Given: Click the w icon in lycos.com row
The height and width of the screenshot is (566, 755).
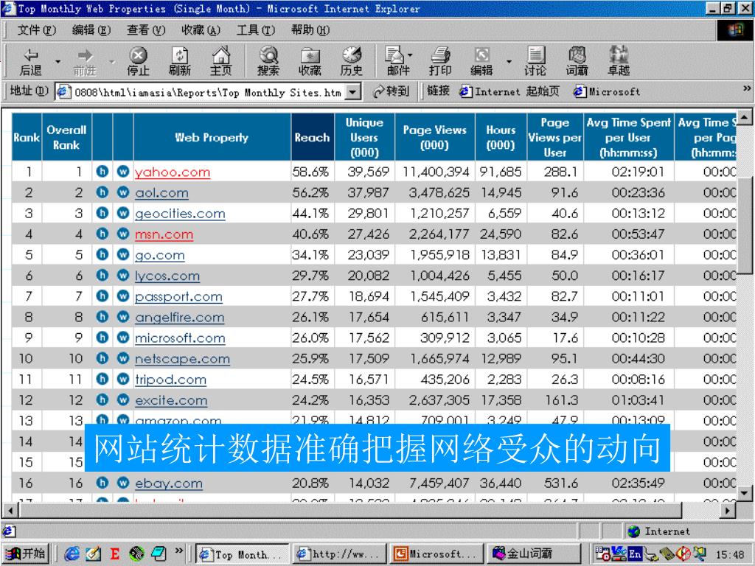Looking at the screenshot, I should (123, 275).
